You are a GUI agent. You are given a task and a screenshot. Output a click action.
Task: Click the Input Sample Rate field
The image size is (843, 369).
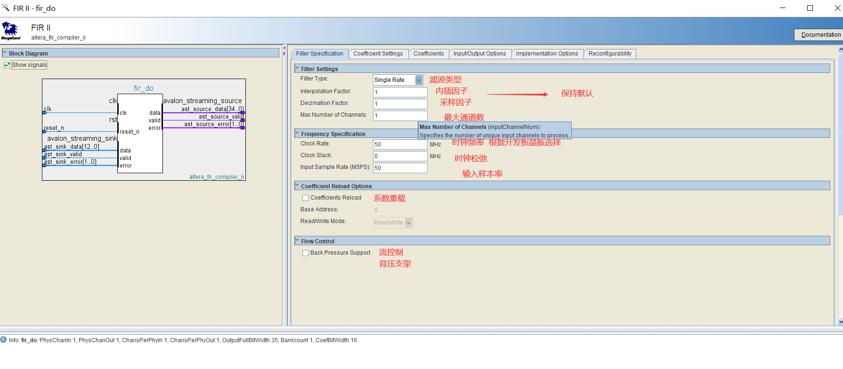coord(400,168)
